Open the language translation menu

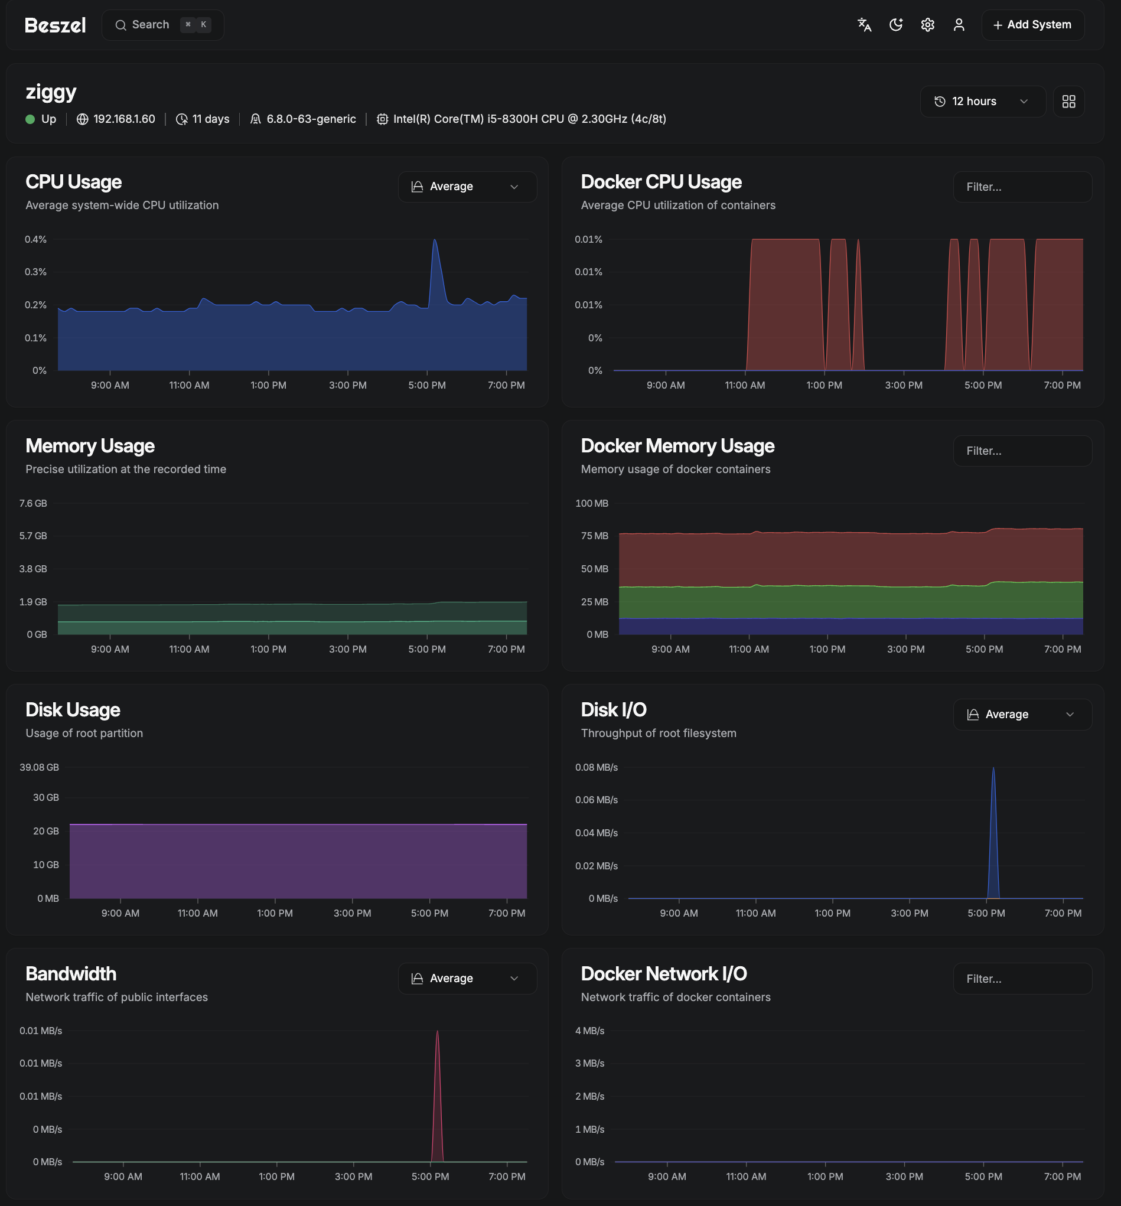(x=864, y=25)
